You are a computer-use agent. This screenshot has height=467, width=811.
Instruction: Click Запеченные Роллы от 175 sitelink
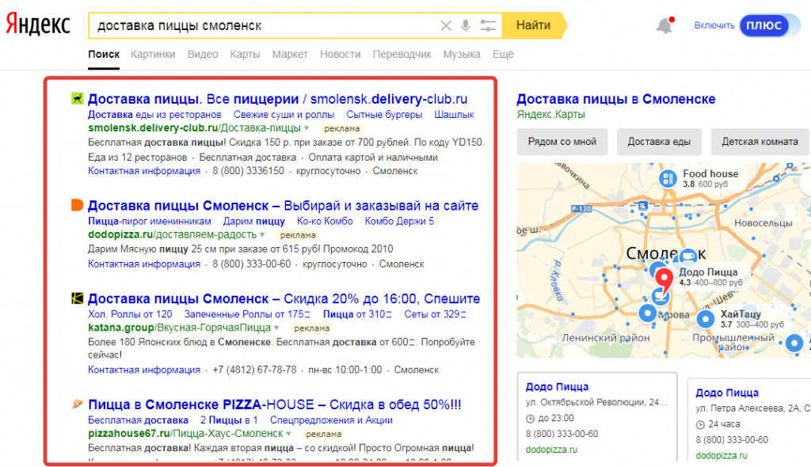[x=247, y=314]
